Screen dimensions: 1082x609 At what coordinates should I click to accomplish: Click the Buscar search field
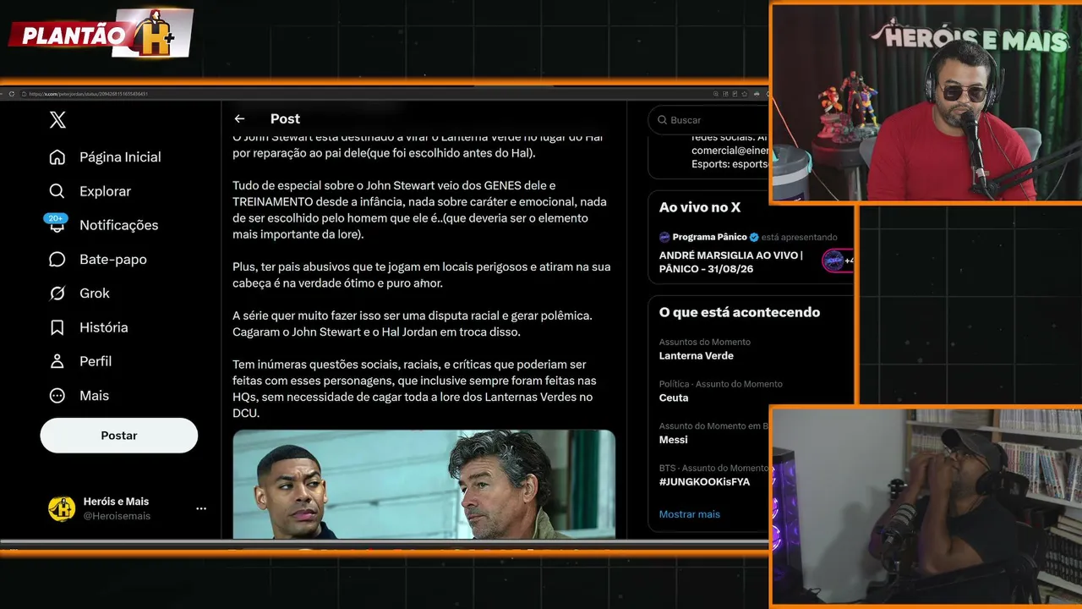[x=710, y=120]
